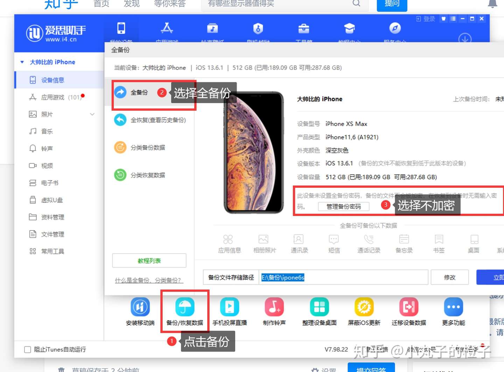Image resolution: width=504 pixels, height=372 pixels.
Task: Select the 相册照片 backup data icon
Action: (x=264, y=239)
